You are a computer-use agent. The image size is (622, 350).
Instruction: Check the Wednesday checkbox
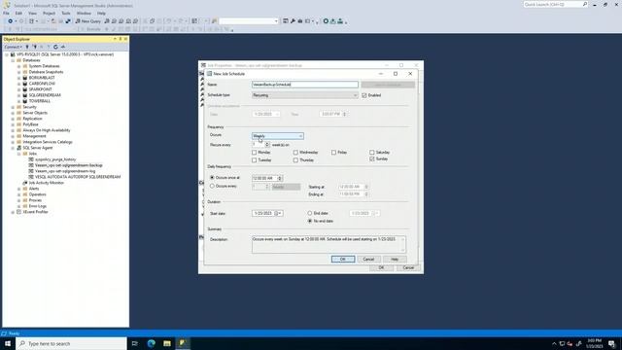(x=295, y=153)
